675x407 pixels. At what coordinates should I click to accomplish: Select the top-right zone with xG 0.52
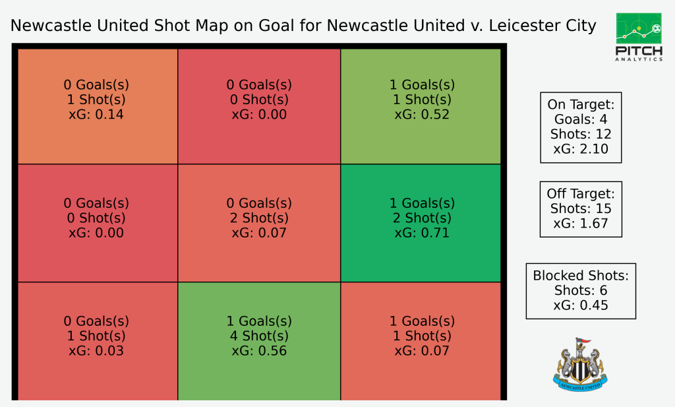(x=421, y=106)
